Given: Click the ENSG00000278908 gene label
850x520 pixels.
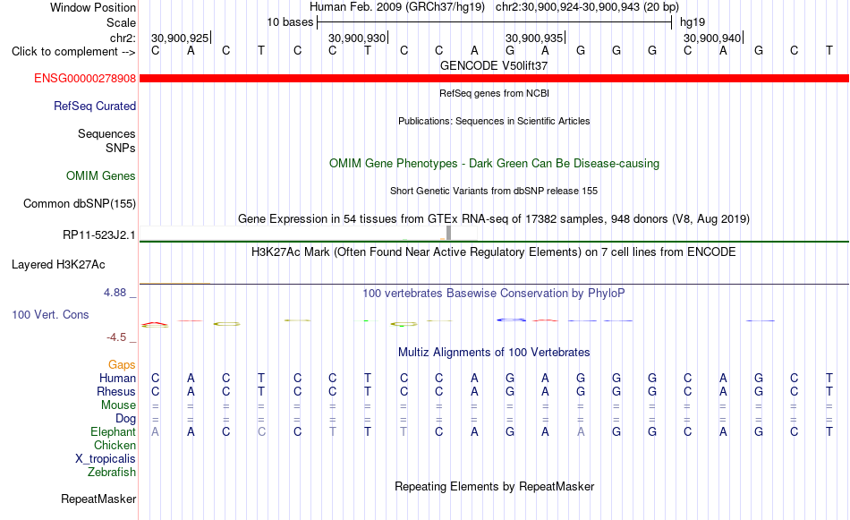Looking at the screenshot, I should point(85,79).
